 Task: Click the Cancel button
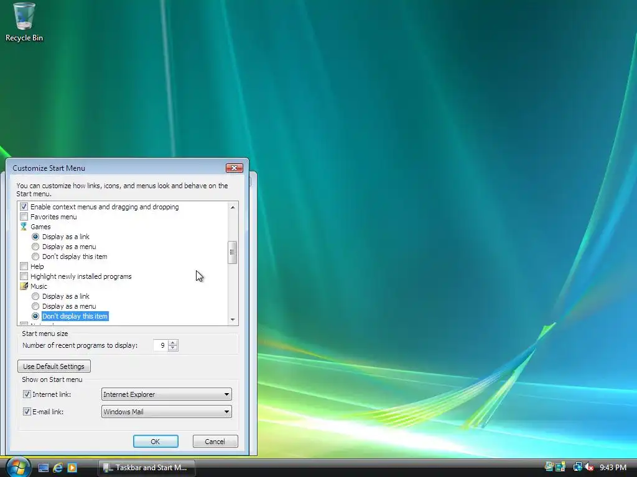[x=215, y=442]
